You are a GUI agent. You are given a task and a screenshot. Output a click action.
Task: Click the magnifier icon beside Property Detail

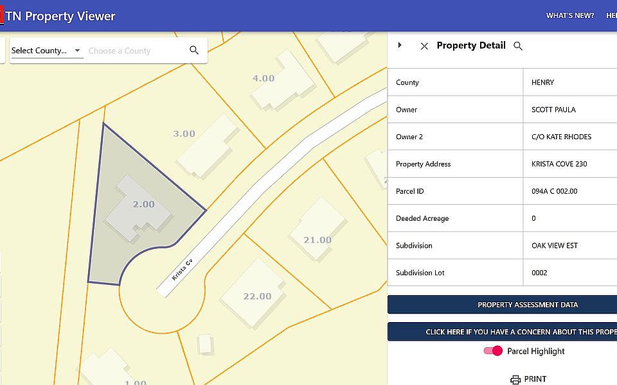pos(518,46)
